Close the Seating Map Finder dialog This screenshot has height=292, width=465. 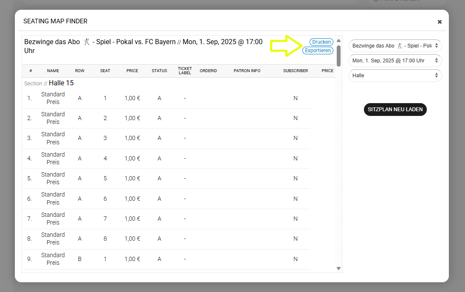pyautogui.click(x=440, y=22)
